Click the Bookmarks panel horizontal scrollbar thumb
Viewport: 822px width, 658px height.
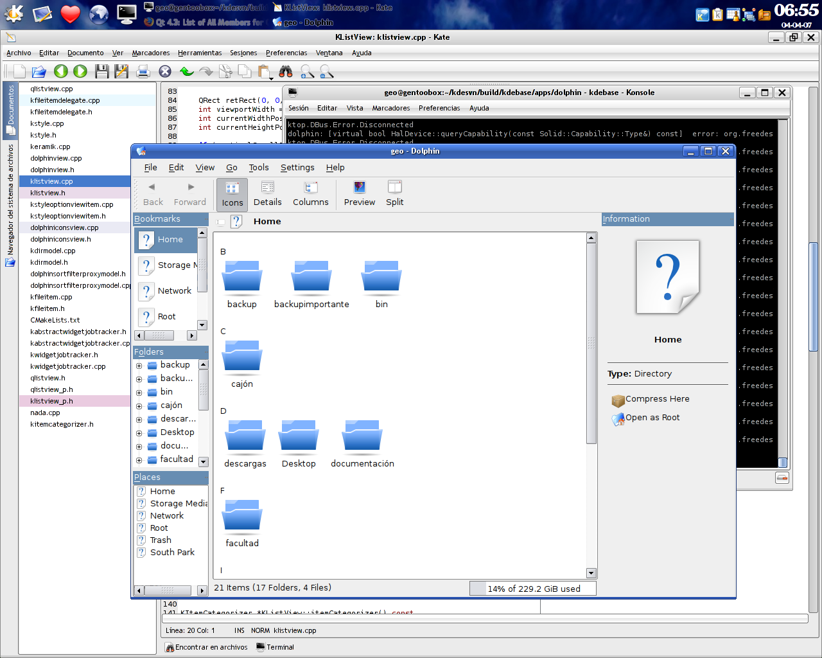pos(159,335)
